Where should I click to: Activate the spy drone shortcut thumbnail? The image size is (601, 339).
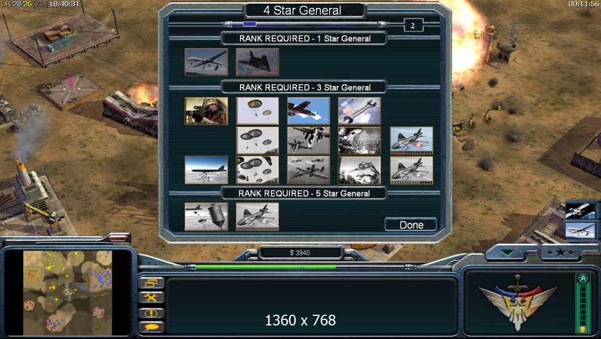581,231
